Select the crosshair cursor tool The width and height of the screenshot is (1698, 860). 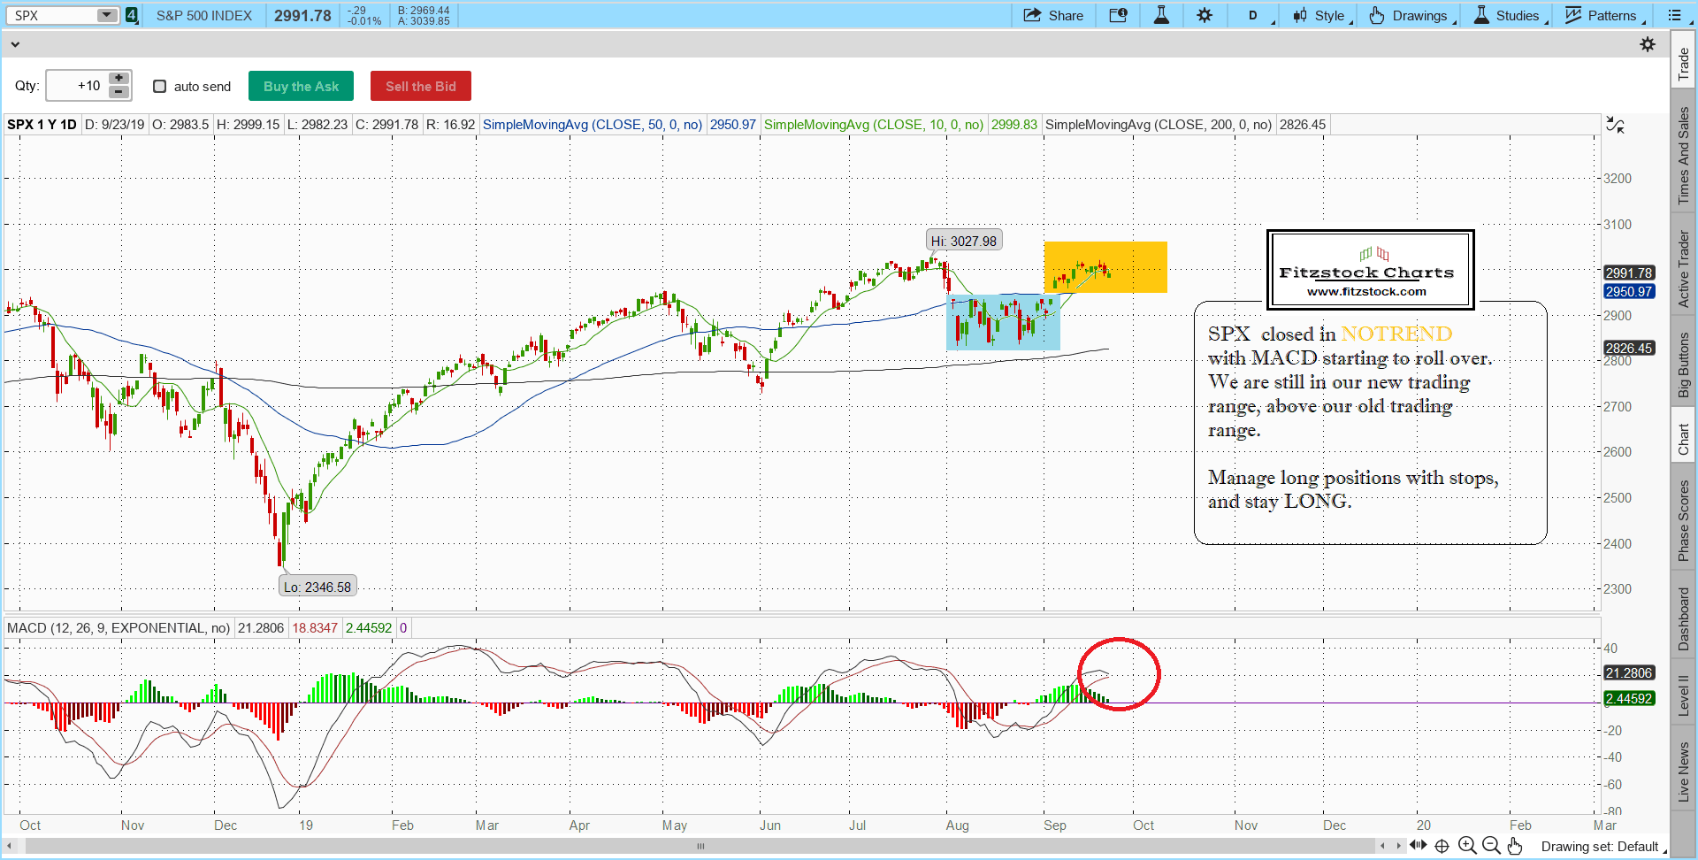coord(1442,846)
